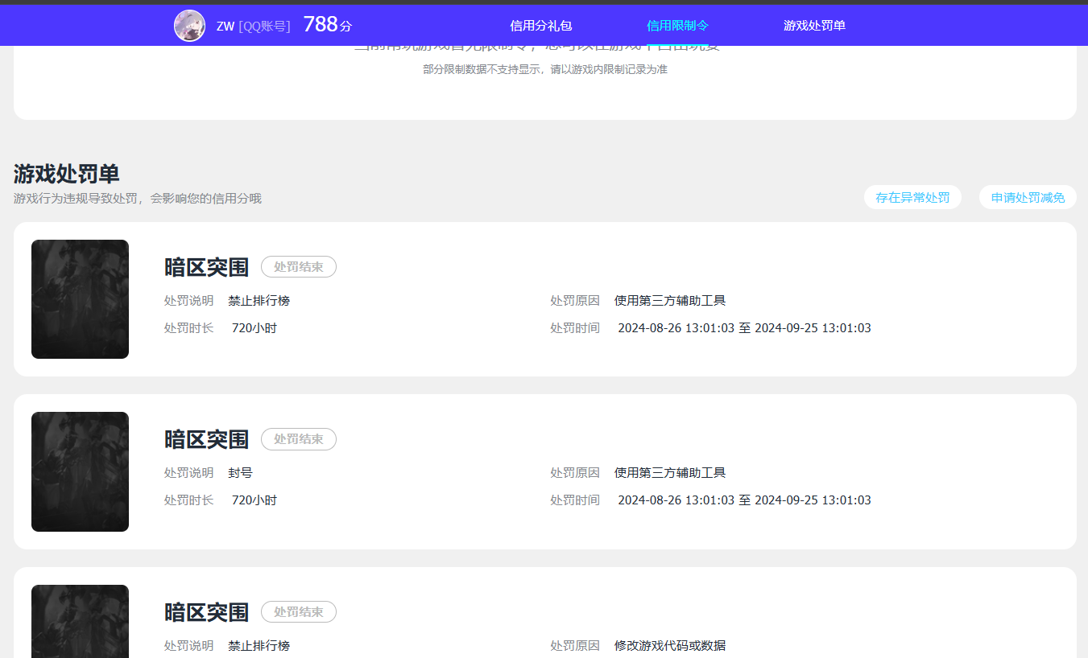Switch to the 信用限制令 tab
Image resolution: width=1088 pixels, height=658 pixels.
(x=676, y=25)
